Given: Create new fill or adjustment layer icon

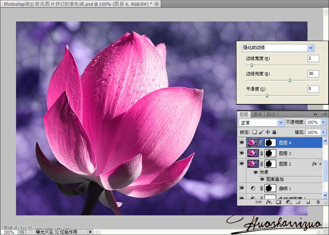Looking at the screenshot, I should (289, 202).
